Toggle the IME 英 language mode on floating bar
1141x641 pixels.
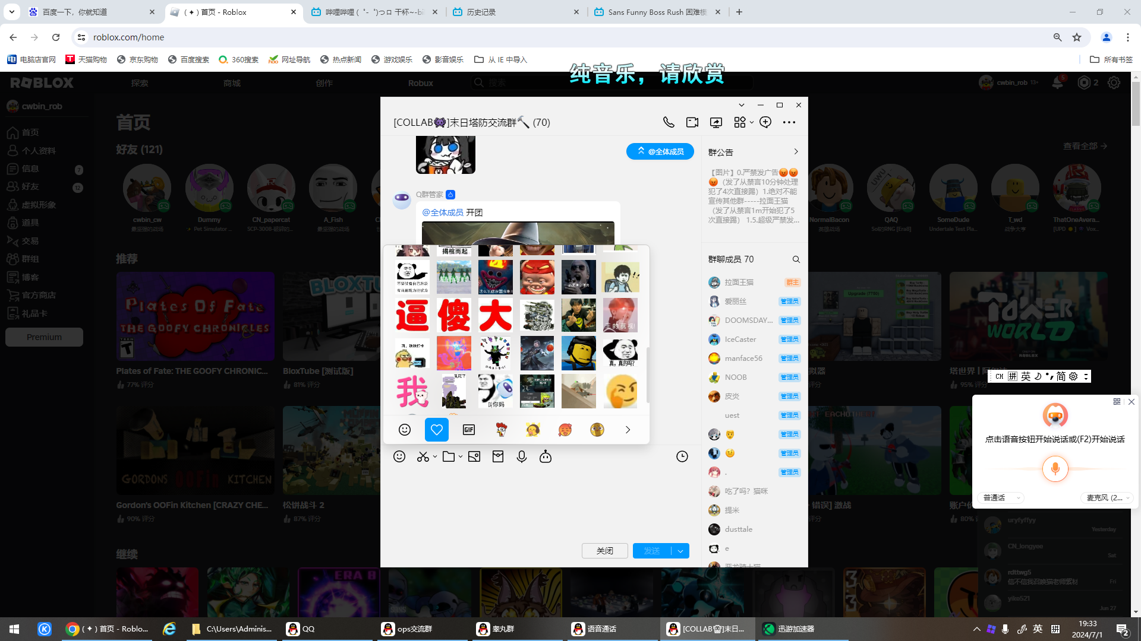(1026, 376)
